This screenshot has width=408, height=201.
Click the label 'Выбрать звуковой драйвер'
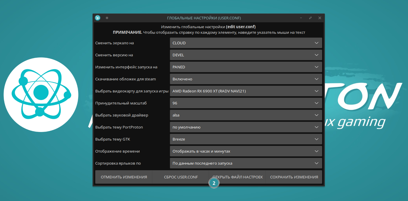point(122,115)
